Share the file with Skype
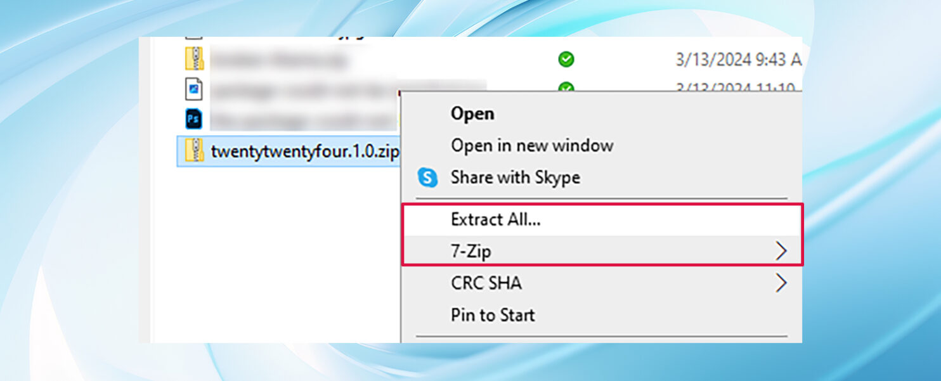This screenshot has height=381, width=941. pos(515,178)
